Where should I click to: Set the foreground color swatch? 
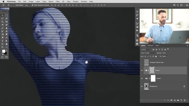(4, 51)
